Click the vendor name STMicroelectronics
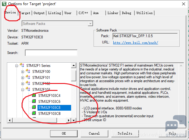189x140 pixels. pos(35,31)
